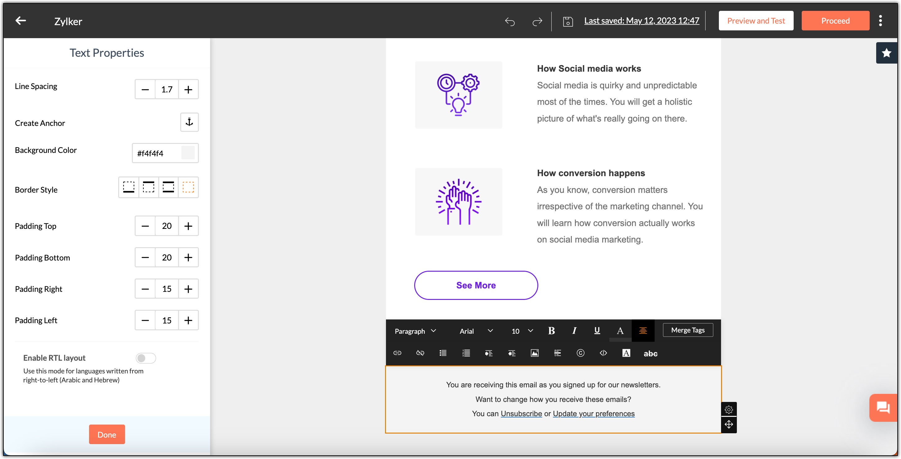
Task: Click the Proceed button
Action: (x=835, y=20)
